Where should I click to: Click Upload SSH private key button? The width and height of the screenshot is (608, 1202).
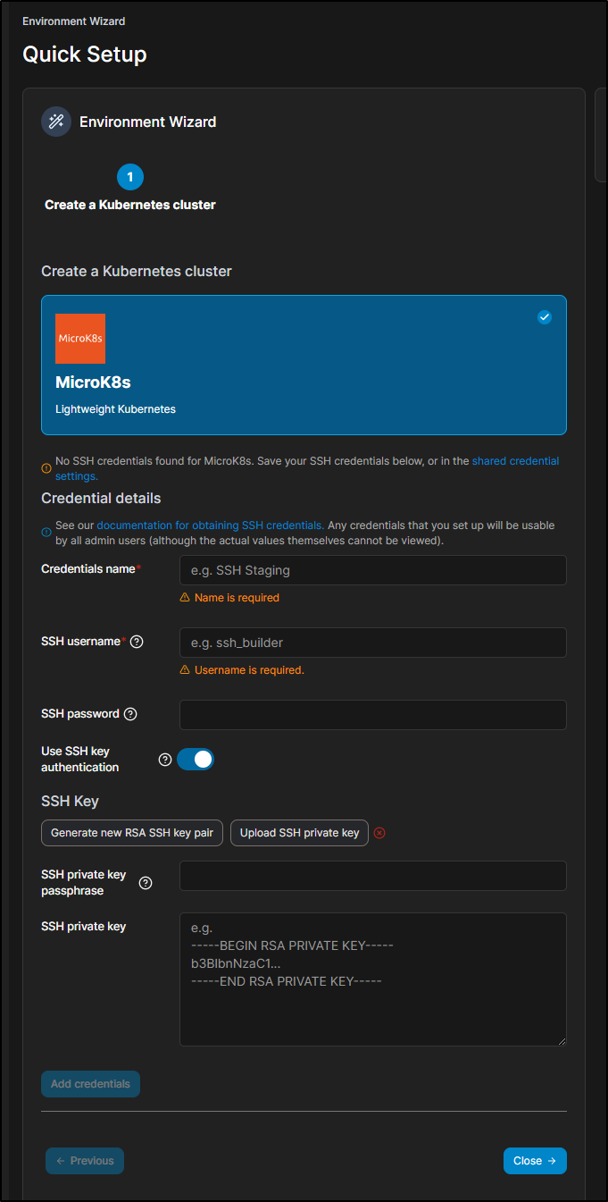click(x=299, y=833)
